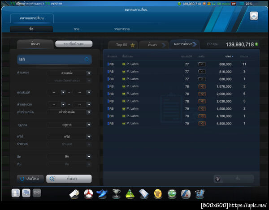Open the green CLUB badge icon

tap(172, 194)
